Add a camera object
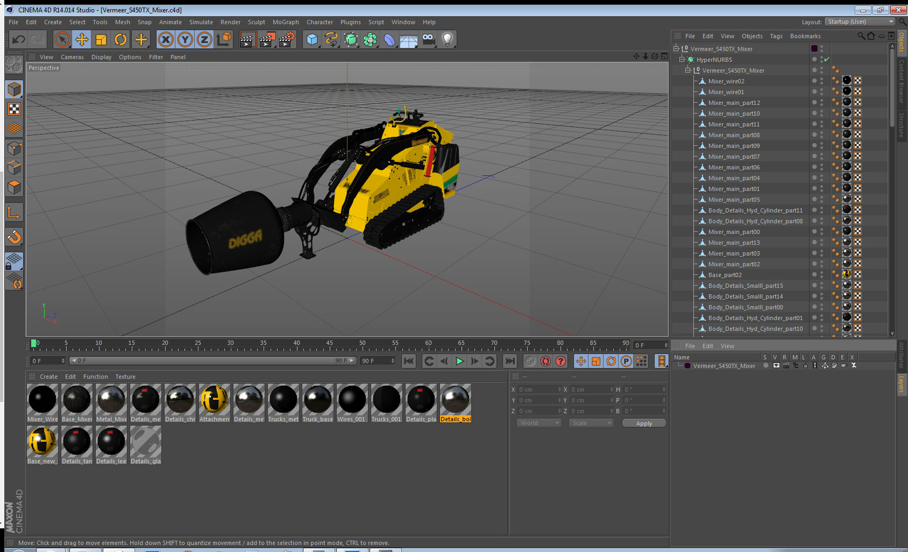The width and height of the screenshot is (908, 552). pyautogui.click(x=428, y=39)
